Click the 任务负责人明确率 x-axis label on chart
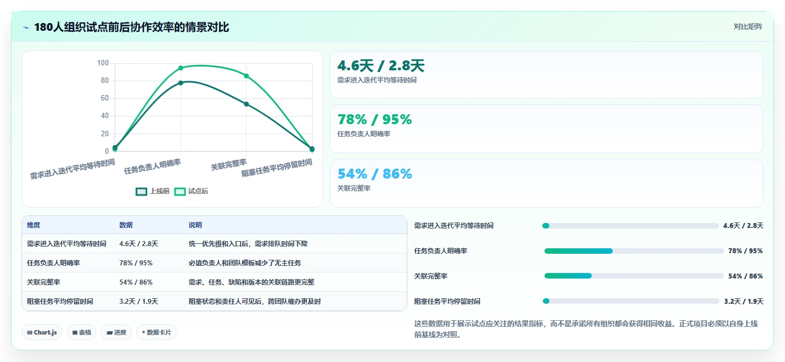This screenshot has width=785, height=362. click(152, 166)
